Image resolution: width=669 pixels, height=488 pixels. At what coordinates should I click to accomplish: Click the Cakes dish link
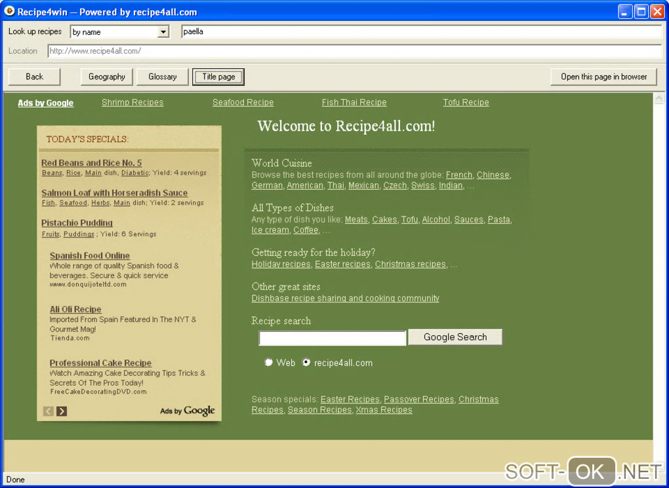tap(384, 220)
